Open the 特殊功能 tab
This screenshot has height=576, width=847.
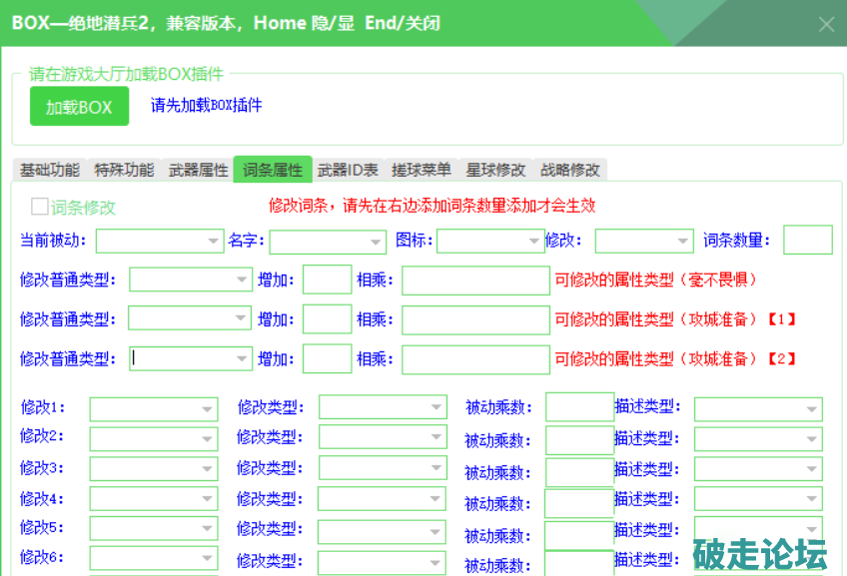[x=124, y=170]
